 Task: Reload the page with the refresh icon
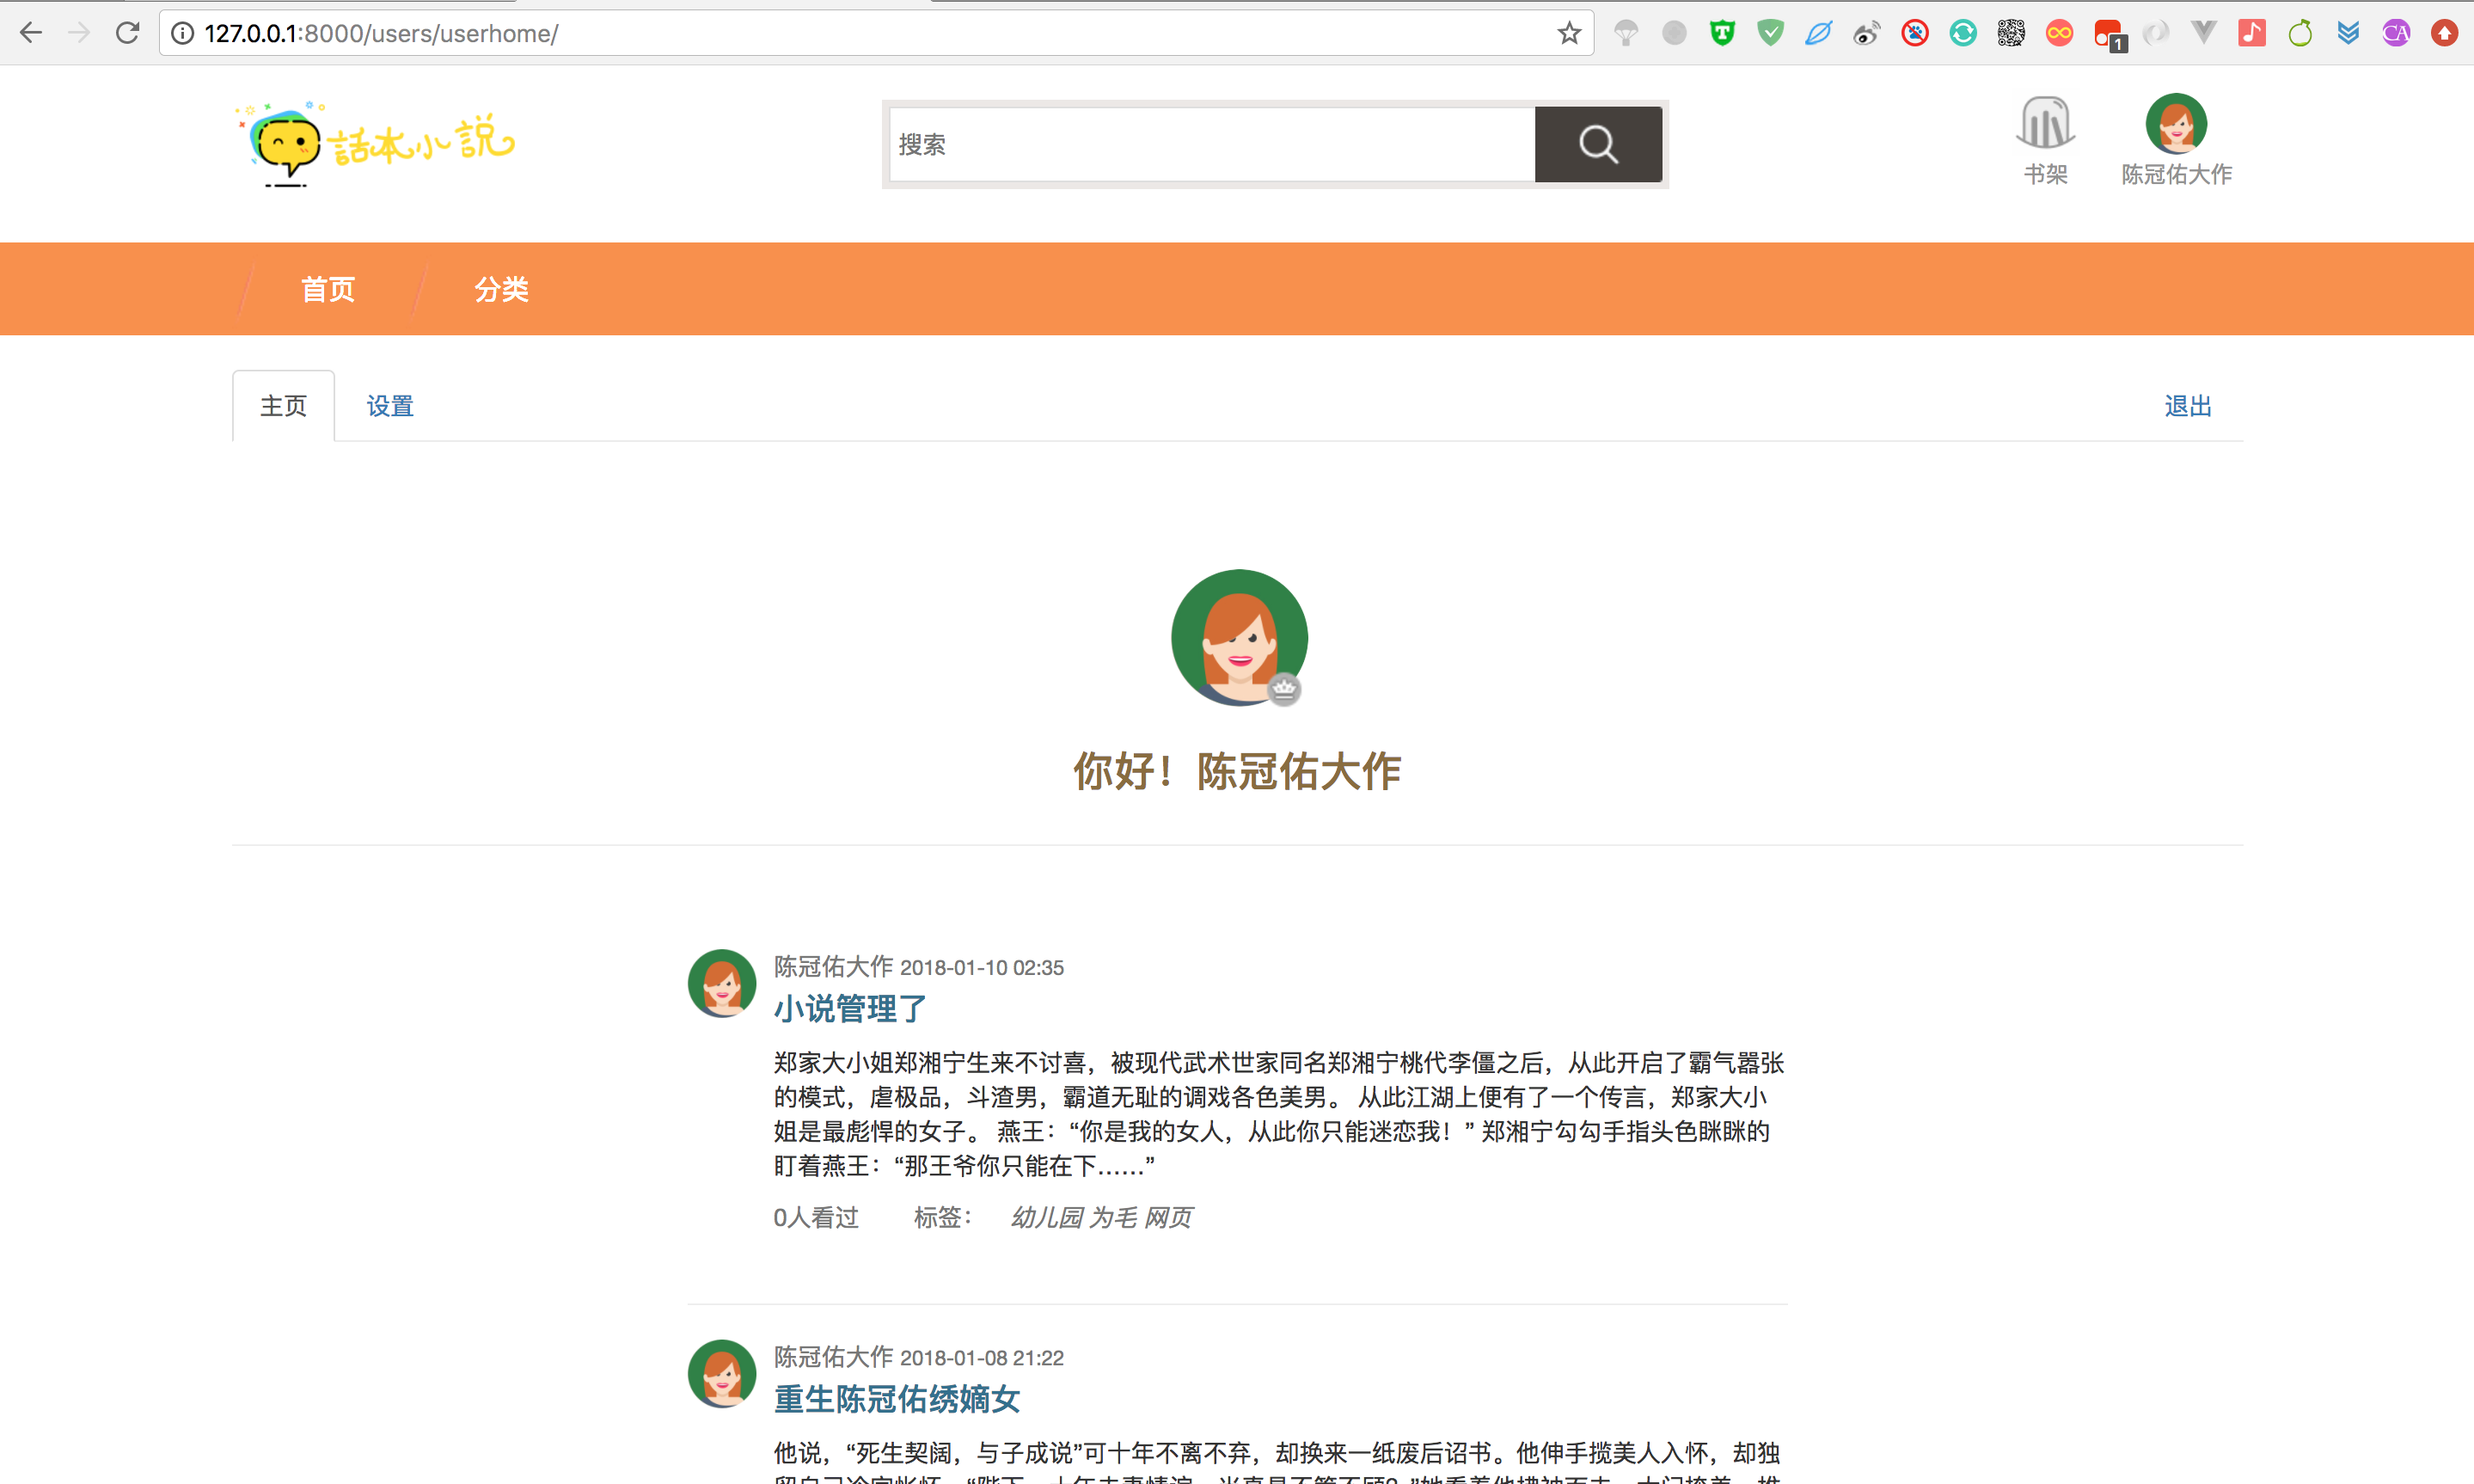[127, 33]
